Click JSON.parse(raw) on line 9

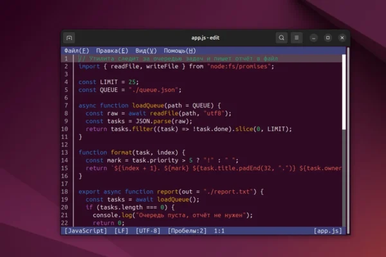coord(163,121)
